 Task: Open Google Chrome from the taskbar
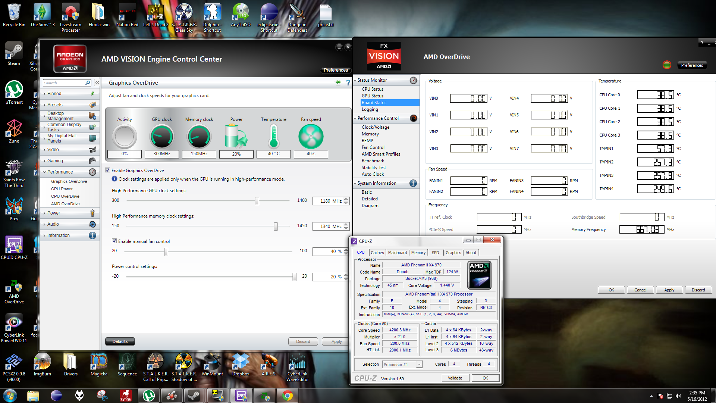(x=287, y=396)
